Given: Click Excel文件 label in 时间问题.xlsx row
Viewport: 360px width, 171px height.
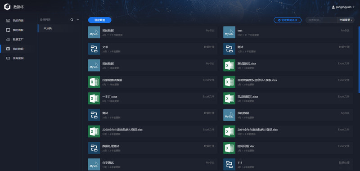Looking at the screenshot, I should (344, 146).
